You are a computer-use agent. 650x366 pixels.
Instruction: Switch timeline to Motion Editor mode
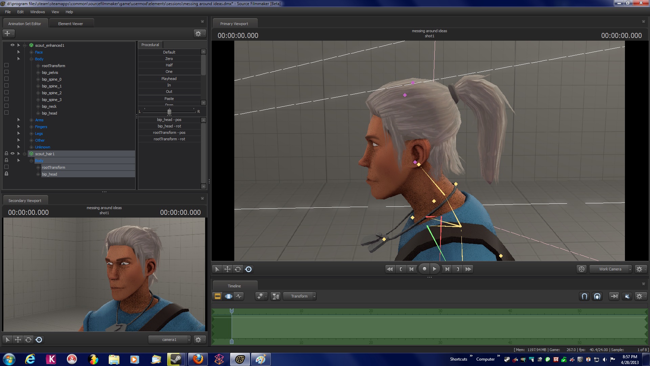click(x=229, y=296)
